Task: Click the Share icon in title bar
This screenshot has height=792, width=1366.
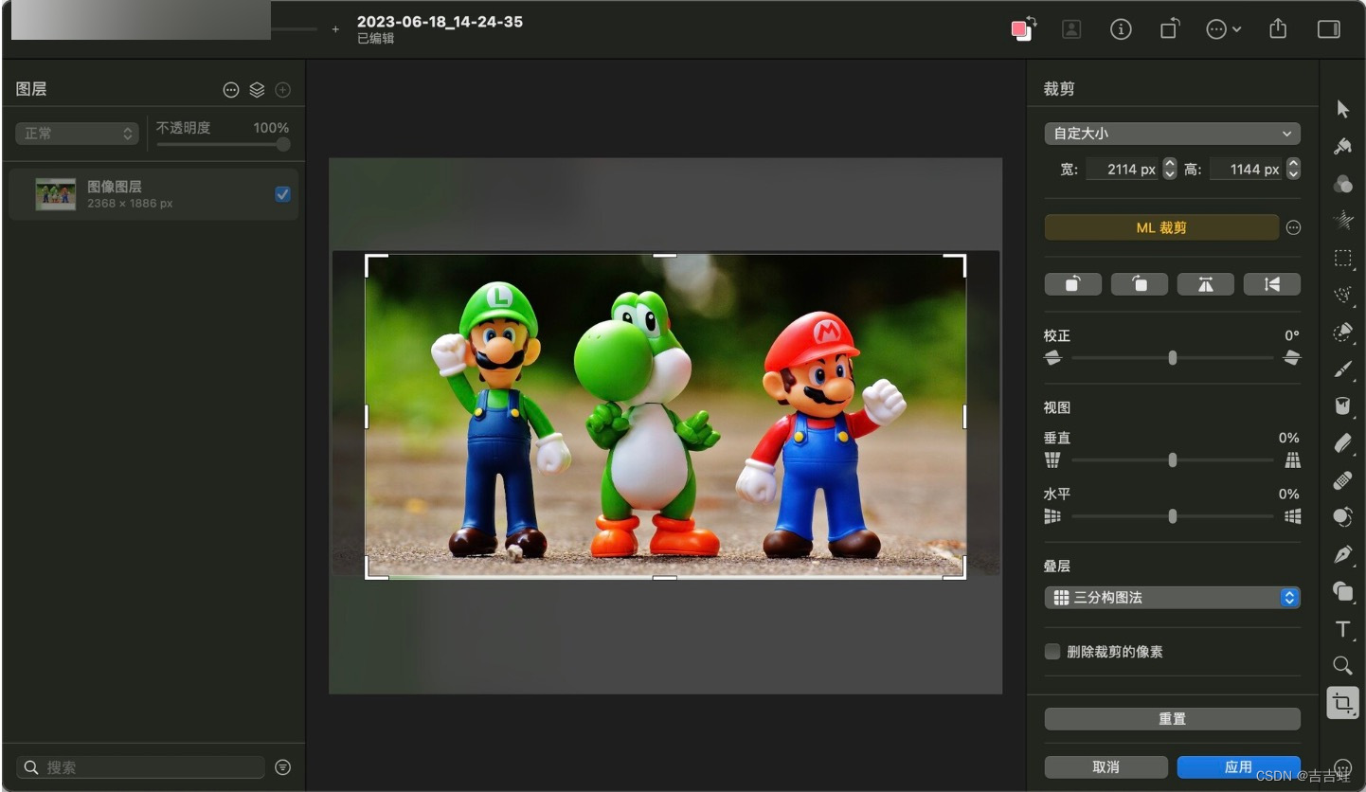Action: click(1277, 29)
